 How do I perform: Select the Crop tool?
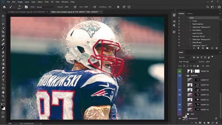(3, 32)
